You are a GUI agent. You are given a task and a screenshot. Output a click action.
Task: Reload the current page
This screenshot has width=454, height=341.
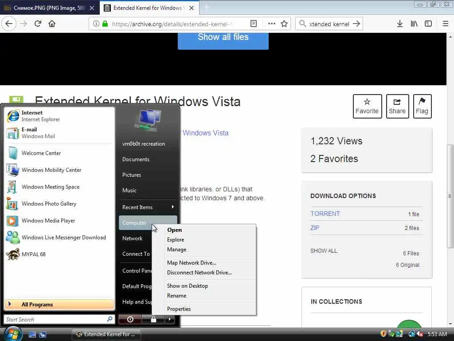38,24
